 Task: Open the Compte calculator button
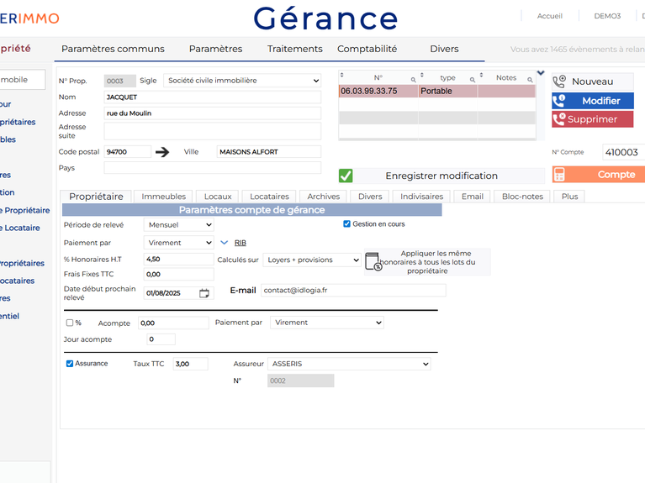[599, 175]
